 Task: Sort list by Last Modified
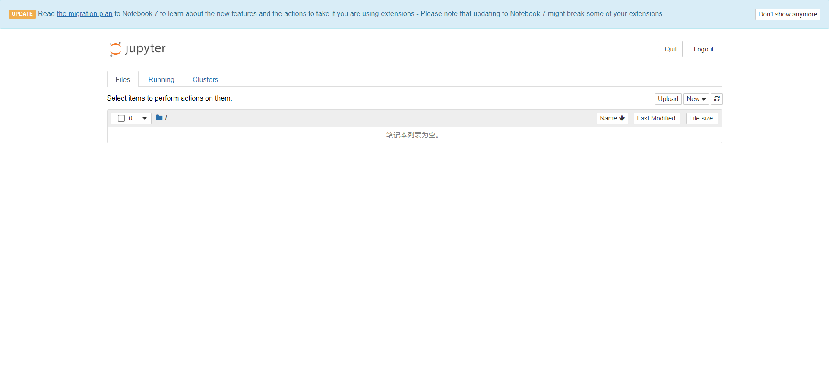[x=656, y=118]
